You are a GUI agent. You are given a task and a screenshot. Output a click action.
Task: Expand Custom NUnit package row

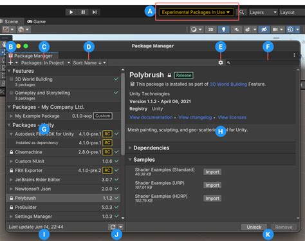(x=11, y=161)
